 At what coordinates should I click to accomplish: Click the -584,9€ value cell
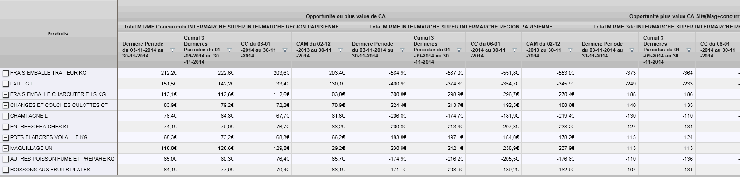(378, 73)
